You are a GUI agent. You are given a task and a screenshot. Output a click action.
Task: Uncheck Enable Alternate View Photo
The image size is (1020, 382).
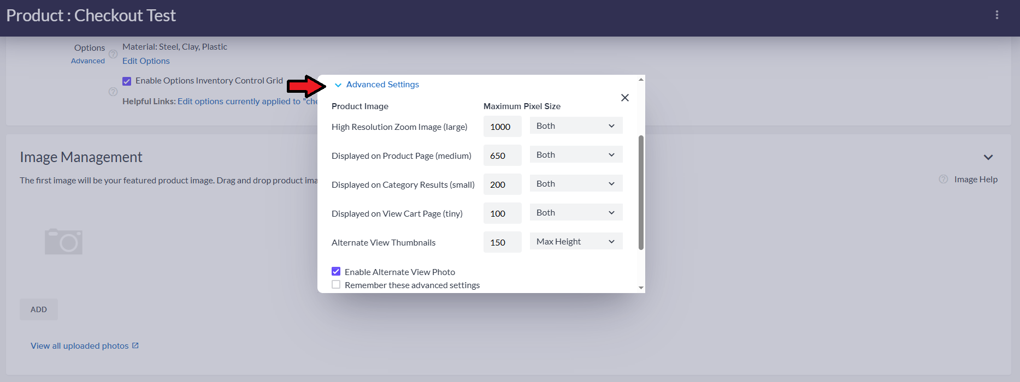pyautogui.click(x=336, y=272)
